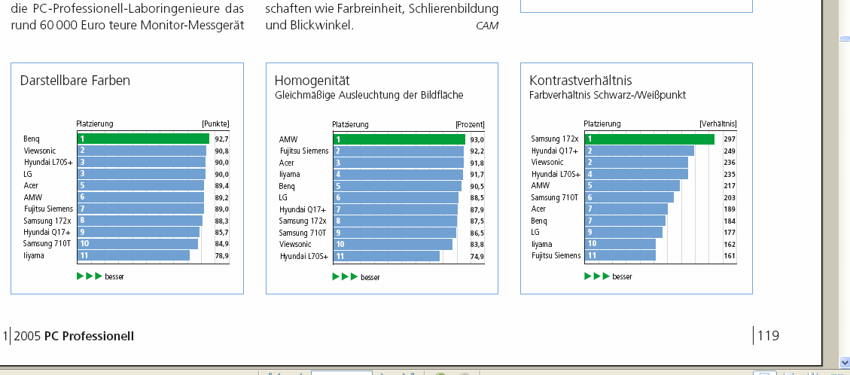Click the Homogenität chart heading
The width and height of the screenshot is (850, 375).
point(312,81)
